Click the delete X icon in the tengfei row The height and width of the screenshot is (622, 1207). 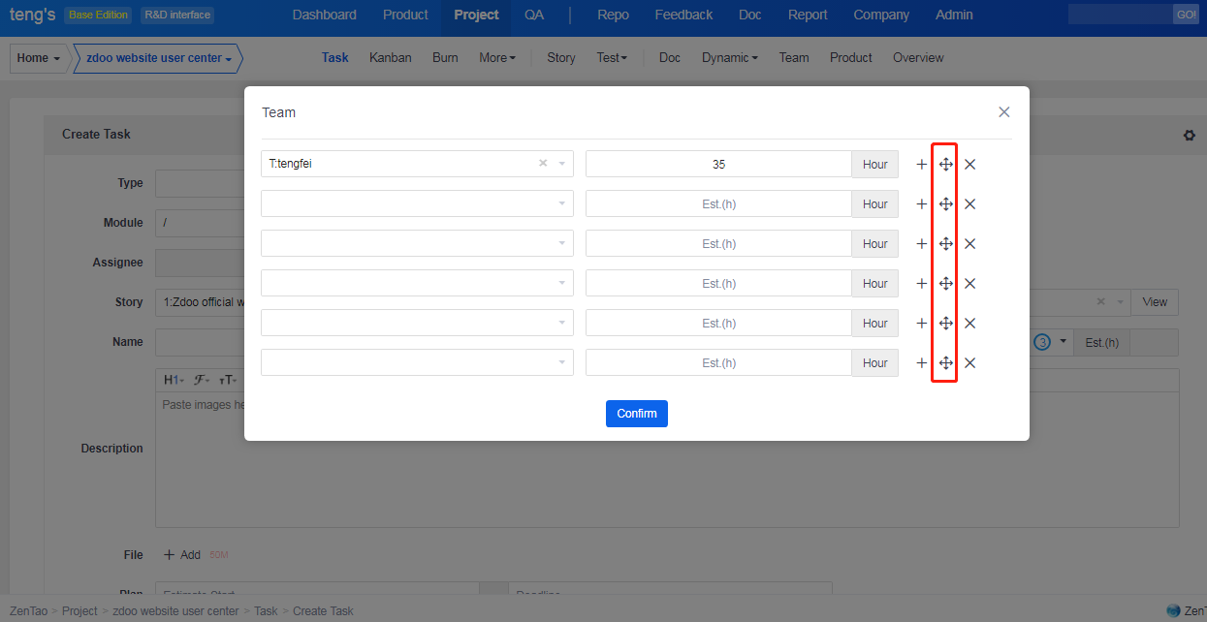pos(969,165)
